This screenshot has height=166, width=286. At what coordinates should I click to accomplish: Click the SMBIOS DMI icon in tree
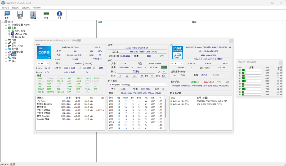13,34
